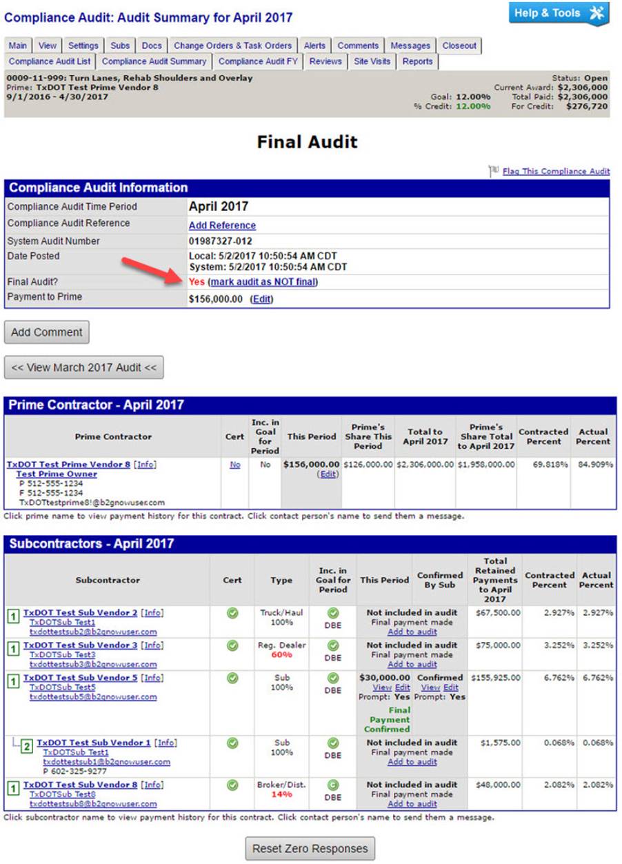Open TxDOT Test Prime Vendor 8 payment history
The height and width of the screenshot is (864, 622).
(68, 465)
